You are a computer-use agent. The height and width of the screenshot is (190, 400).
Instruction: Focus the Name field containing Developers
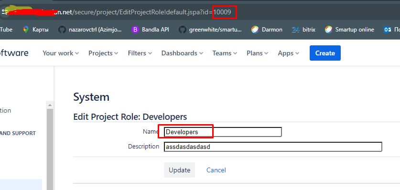[x=223, y=132]
